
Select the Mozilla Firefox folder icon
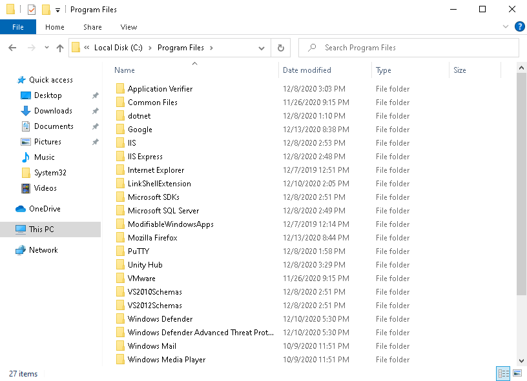coord(120,237)
